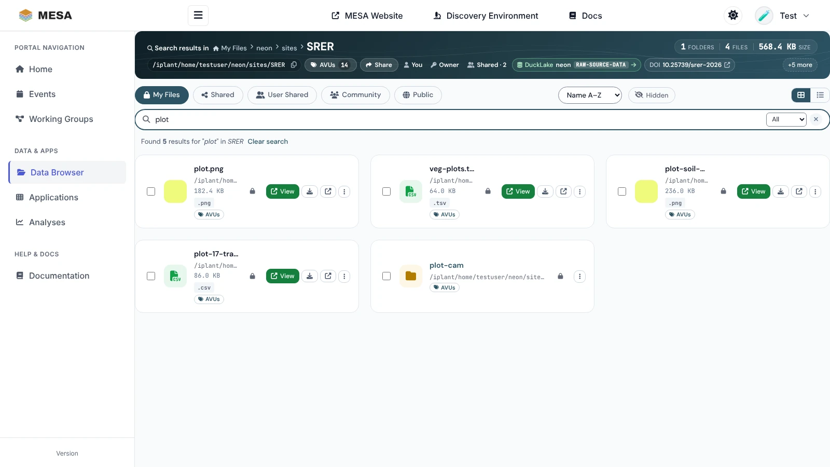Image resolution: width=830 pixels, height=467 pixels.
Task: Clear the search box with X
Action: pos(816,119)
